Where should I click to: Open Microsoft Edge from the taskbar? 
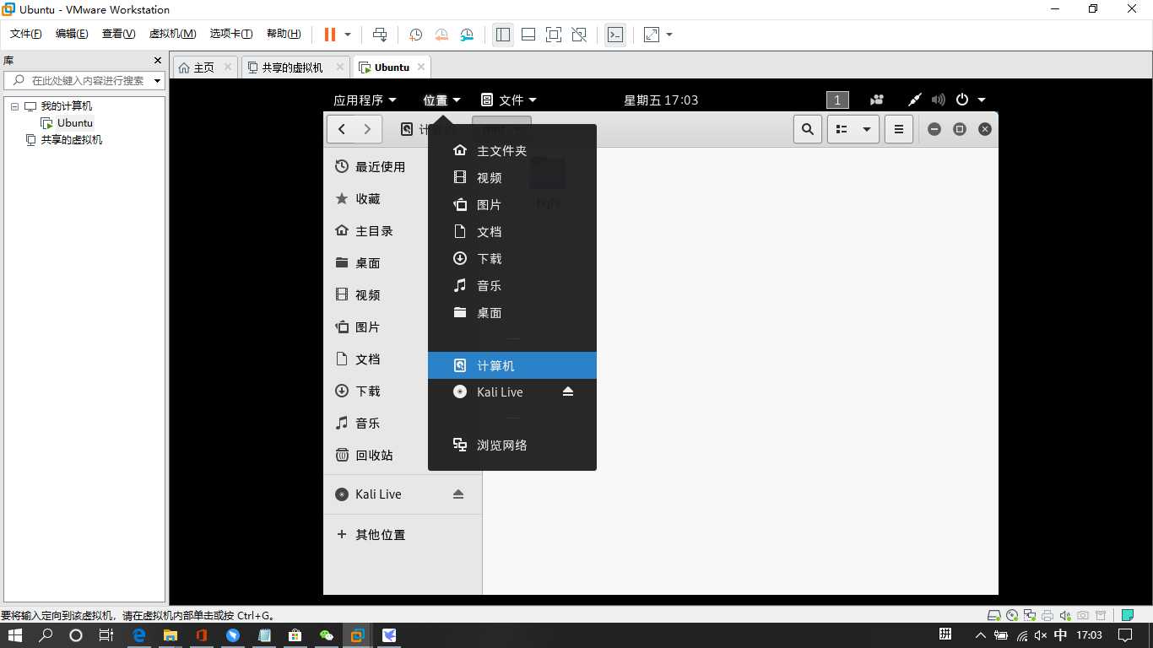(x=139, y=635)
